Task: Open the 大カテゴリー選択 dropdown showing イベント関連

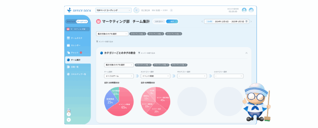Action: tap(155, 76)
